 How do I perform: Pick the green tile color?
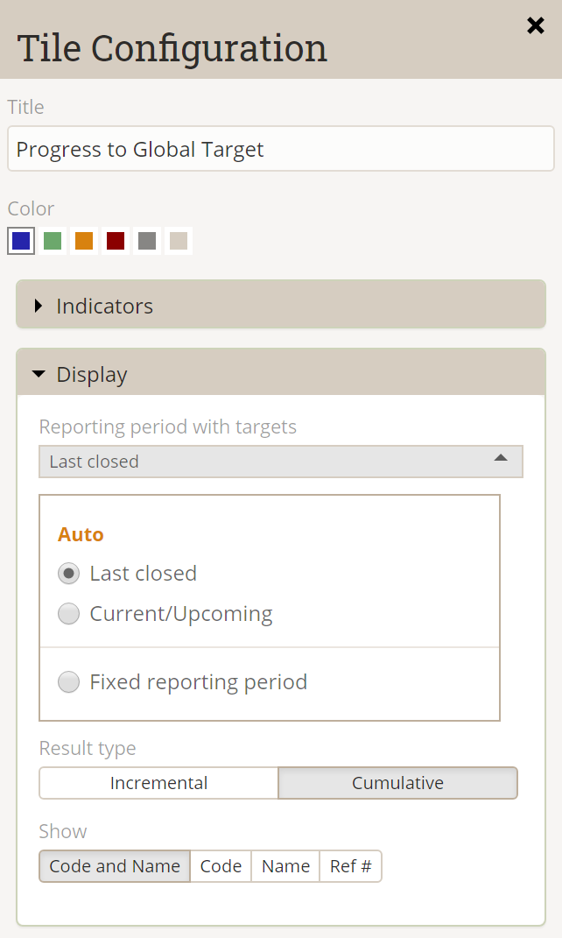tap(53, 241)
